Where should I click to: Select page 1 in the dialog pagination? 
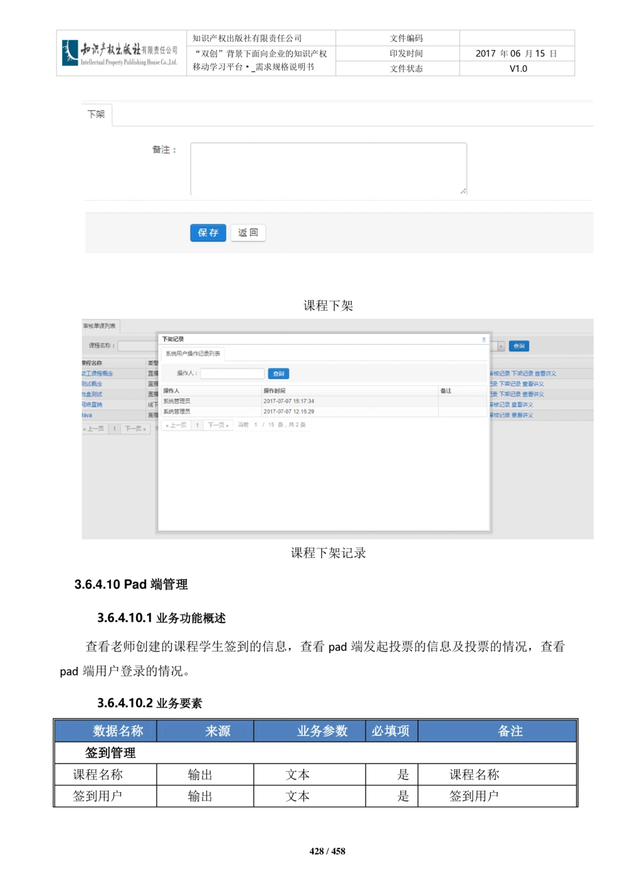click(x=196, y=425)
